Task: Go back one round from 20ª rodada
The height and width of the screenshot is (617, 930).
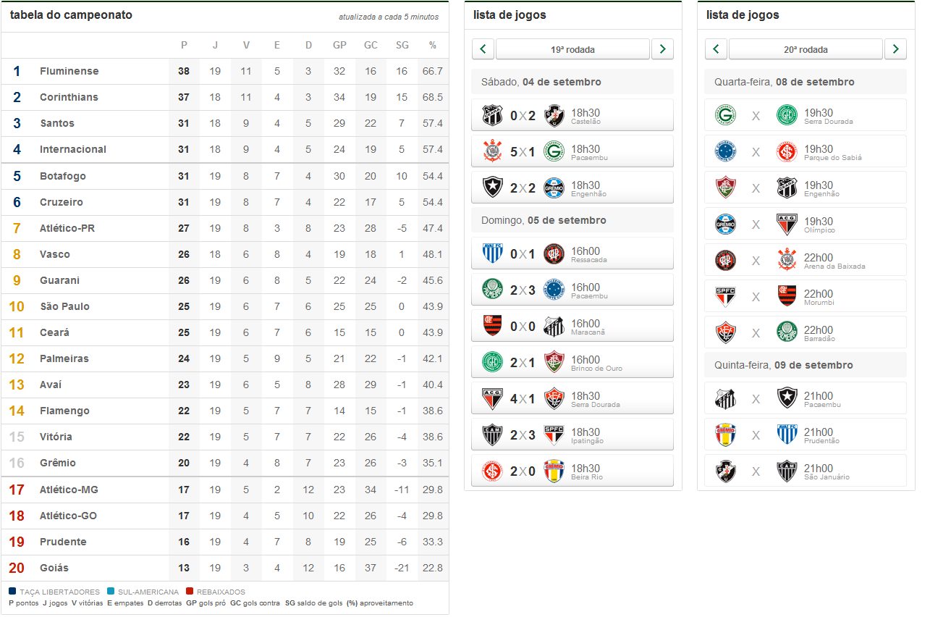Action: coord(716,49)
